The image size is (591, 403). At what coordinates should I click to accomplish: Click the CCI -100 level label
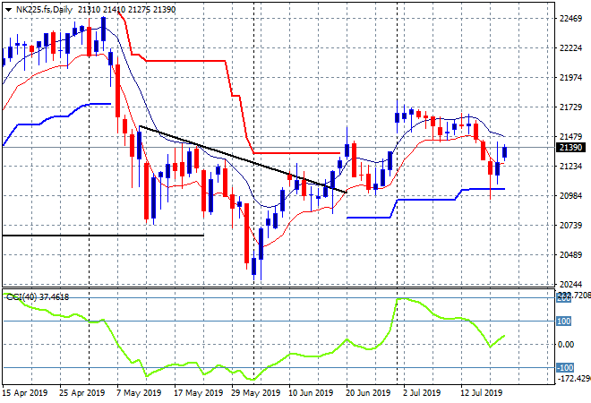pyautogui.click(x=565, y=367)
